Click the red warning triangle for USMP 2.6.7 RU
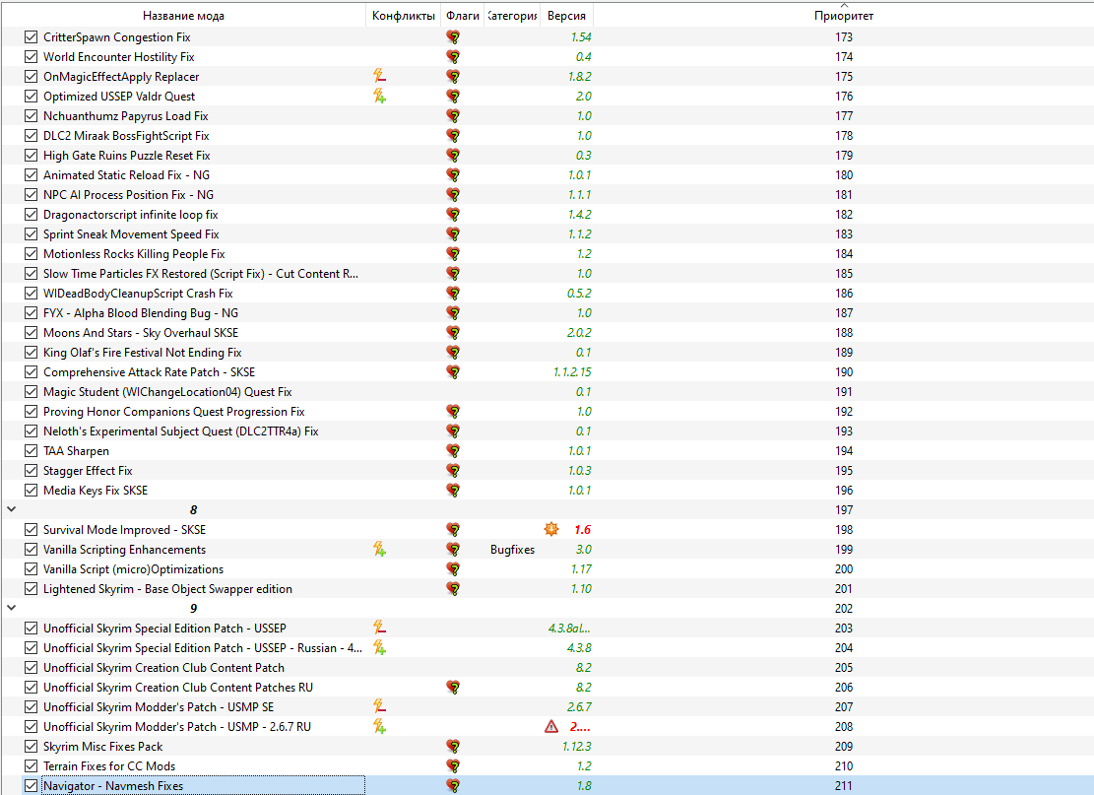Screen dimensions: 1094x795 click(551, 727)
